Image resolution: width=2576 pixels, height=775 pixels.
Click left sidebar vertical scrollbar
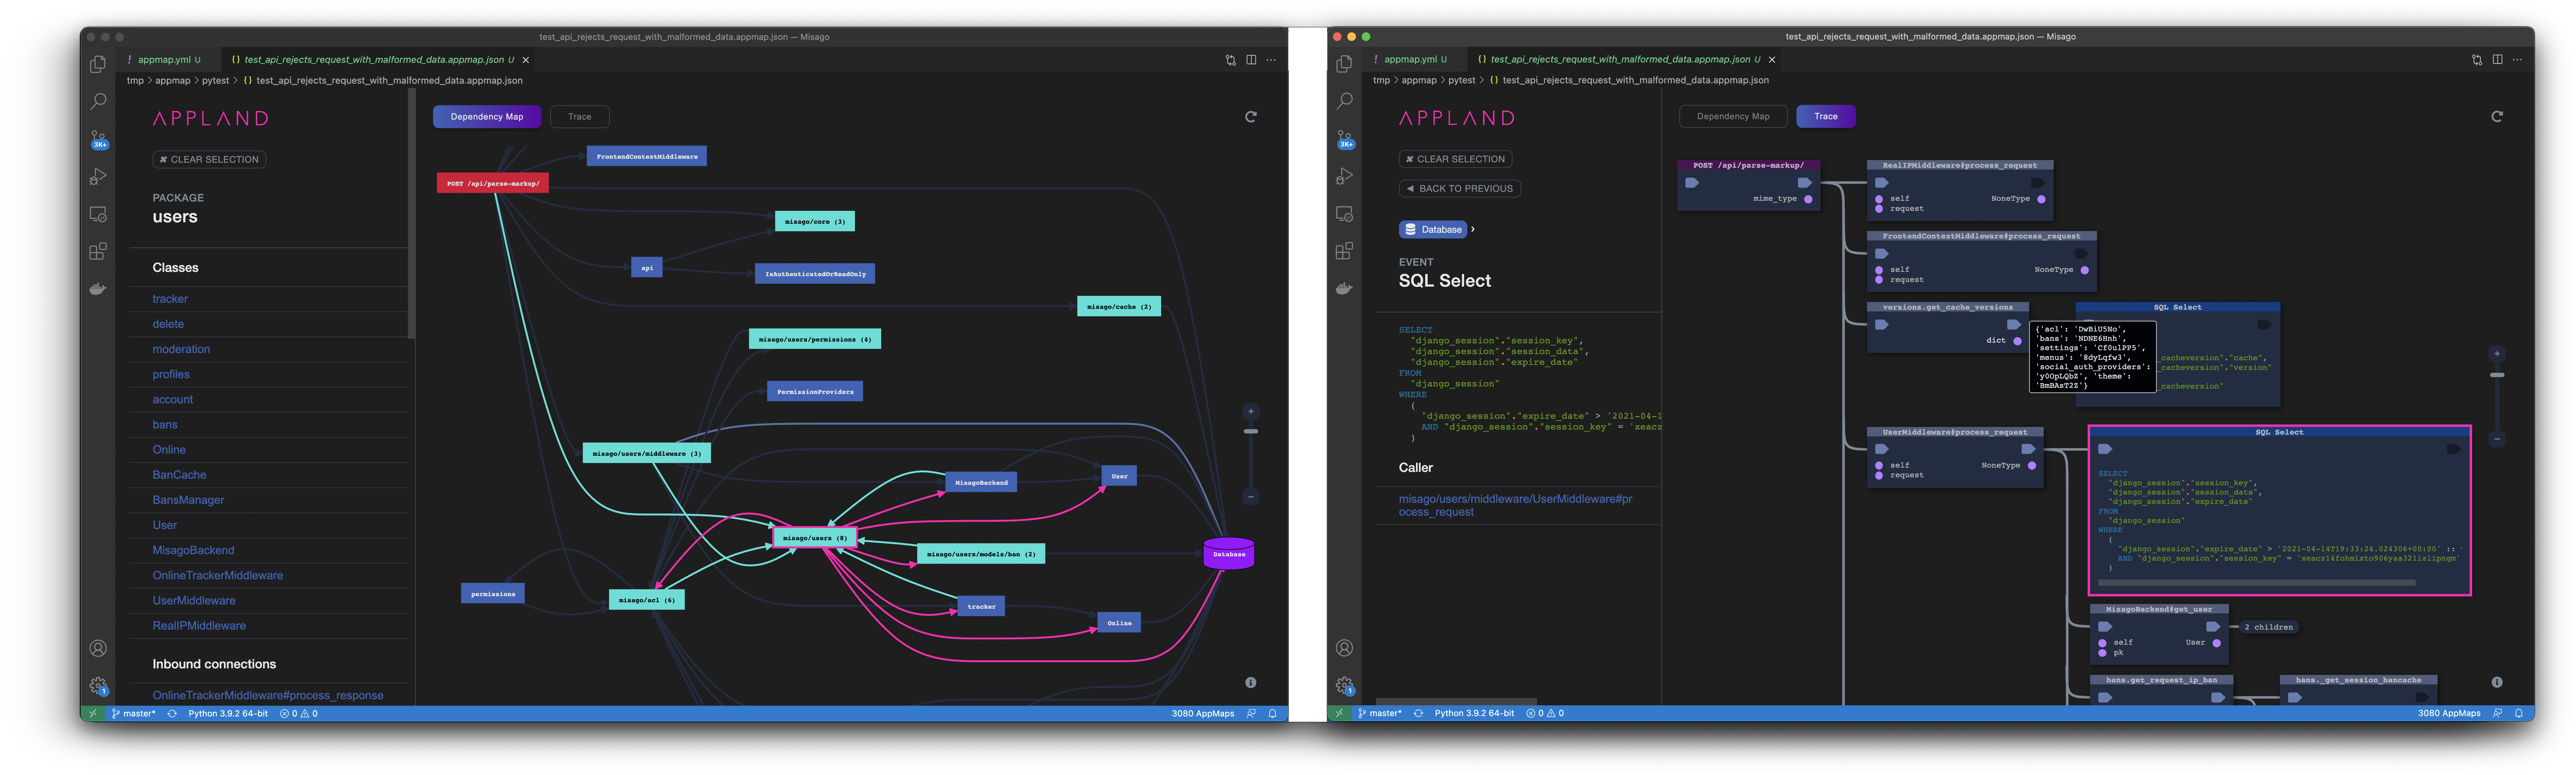click(411, 214)
